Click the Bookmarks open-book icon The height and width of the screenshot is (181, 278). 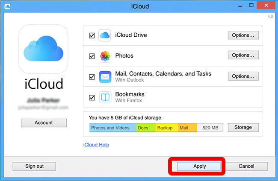[105, 97]
